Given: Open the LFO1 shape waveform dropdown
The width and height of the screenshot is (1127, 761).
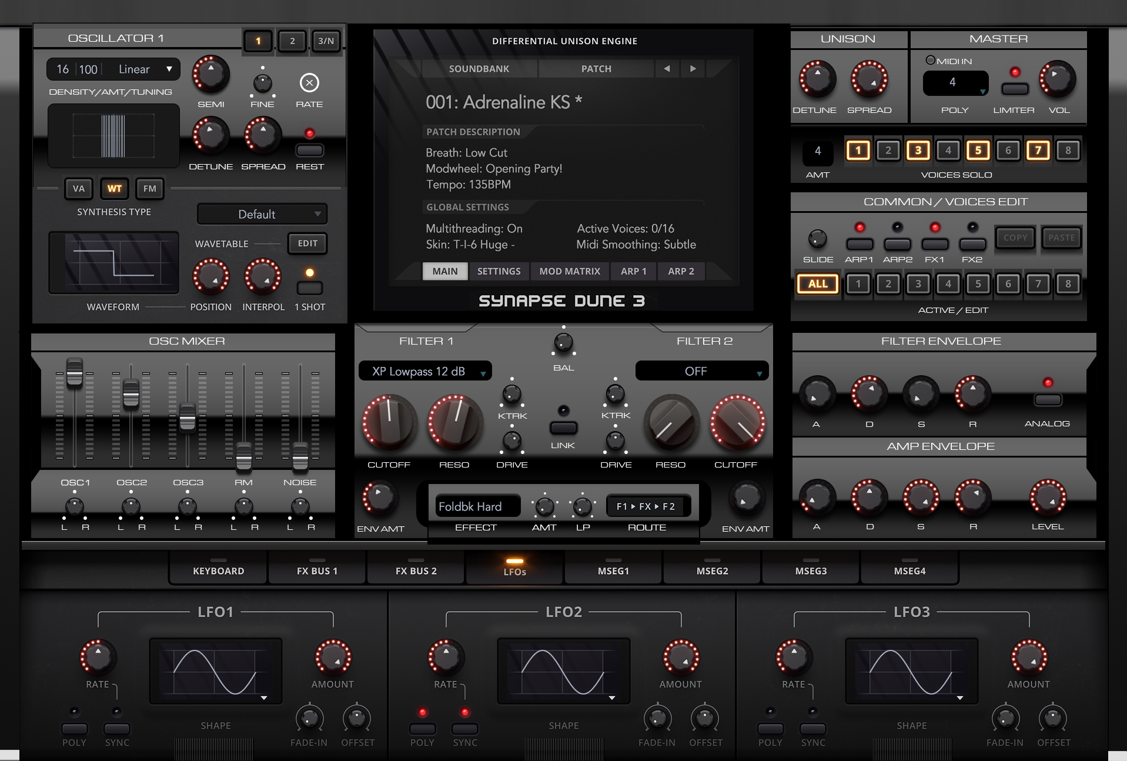Looking at the screenshot, I should coord(216,671).
